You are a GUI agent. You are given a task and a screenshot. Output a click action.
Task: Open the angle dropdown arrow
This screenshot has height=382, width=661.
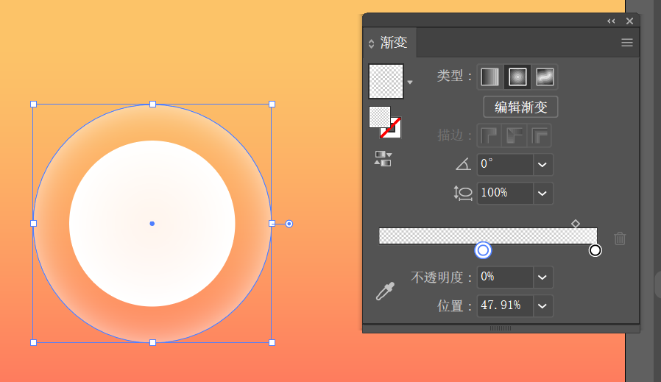point(542,164)
